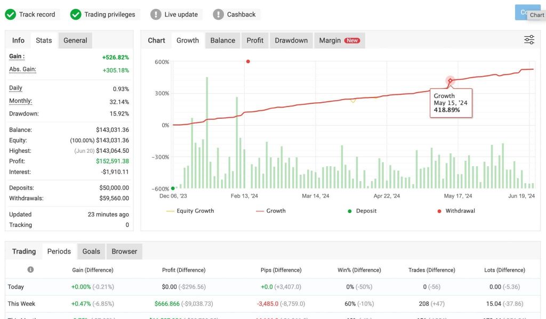The image size is (546, 319).
Task: Click the +305.18% absolute gain value
Action: pos(116,70)
